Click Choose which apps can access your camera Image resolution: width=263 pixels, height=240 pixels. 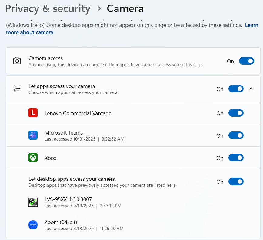point(73,92)
